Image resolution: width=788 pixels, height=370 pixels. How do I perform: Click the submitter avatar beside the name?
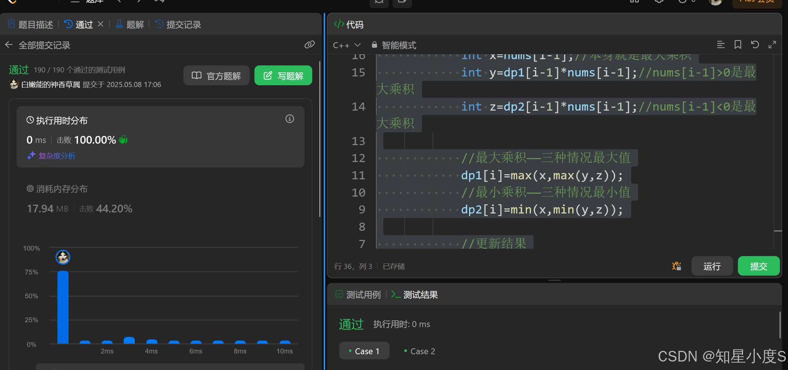[14, 84]
